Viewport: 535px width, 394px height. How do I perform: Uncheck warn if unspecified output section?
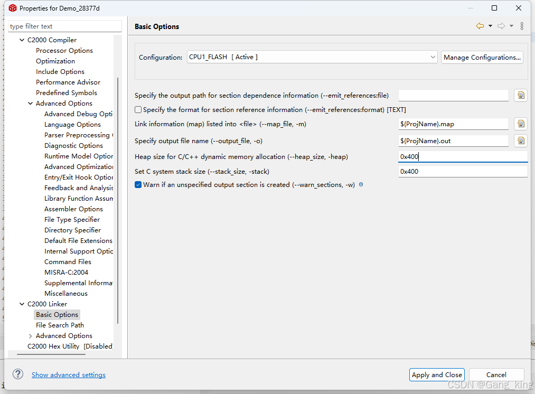(x=138, y=184)
